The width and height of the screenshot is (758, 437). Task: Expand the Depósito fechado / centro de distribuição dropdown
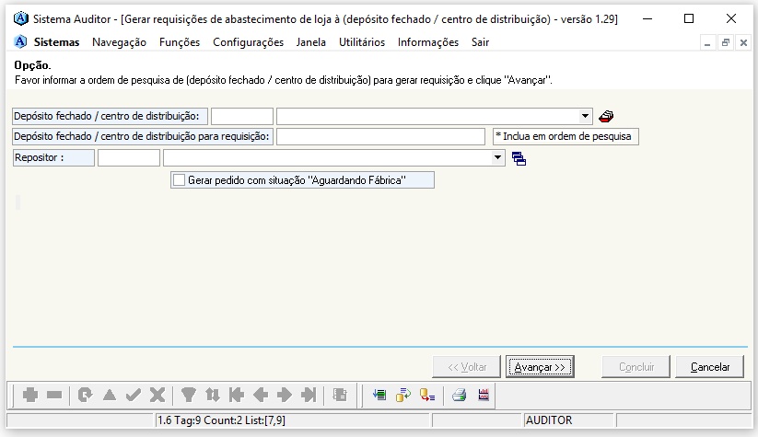tap(586, 116)
